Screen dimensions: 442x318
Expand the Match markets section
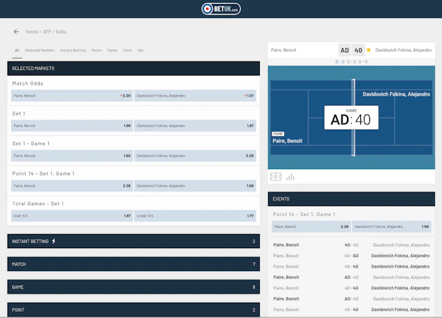(133, 264)
